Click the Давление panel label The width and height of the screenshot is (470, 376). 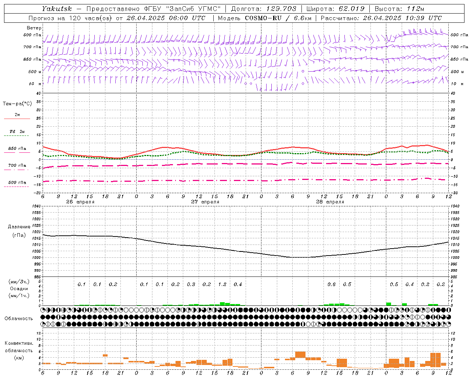19,227
